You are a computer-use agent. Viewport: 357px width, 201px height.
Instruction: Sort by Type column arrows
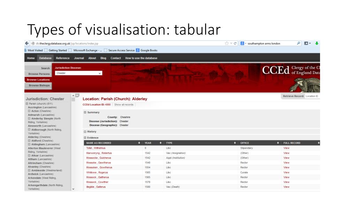pos(235,143)
